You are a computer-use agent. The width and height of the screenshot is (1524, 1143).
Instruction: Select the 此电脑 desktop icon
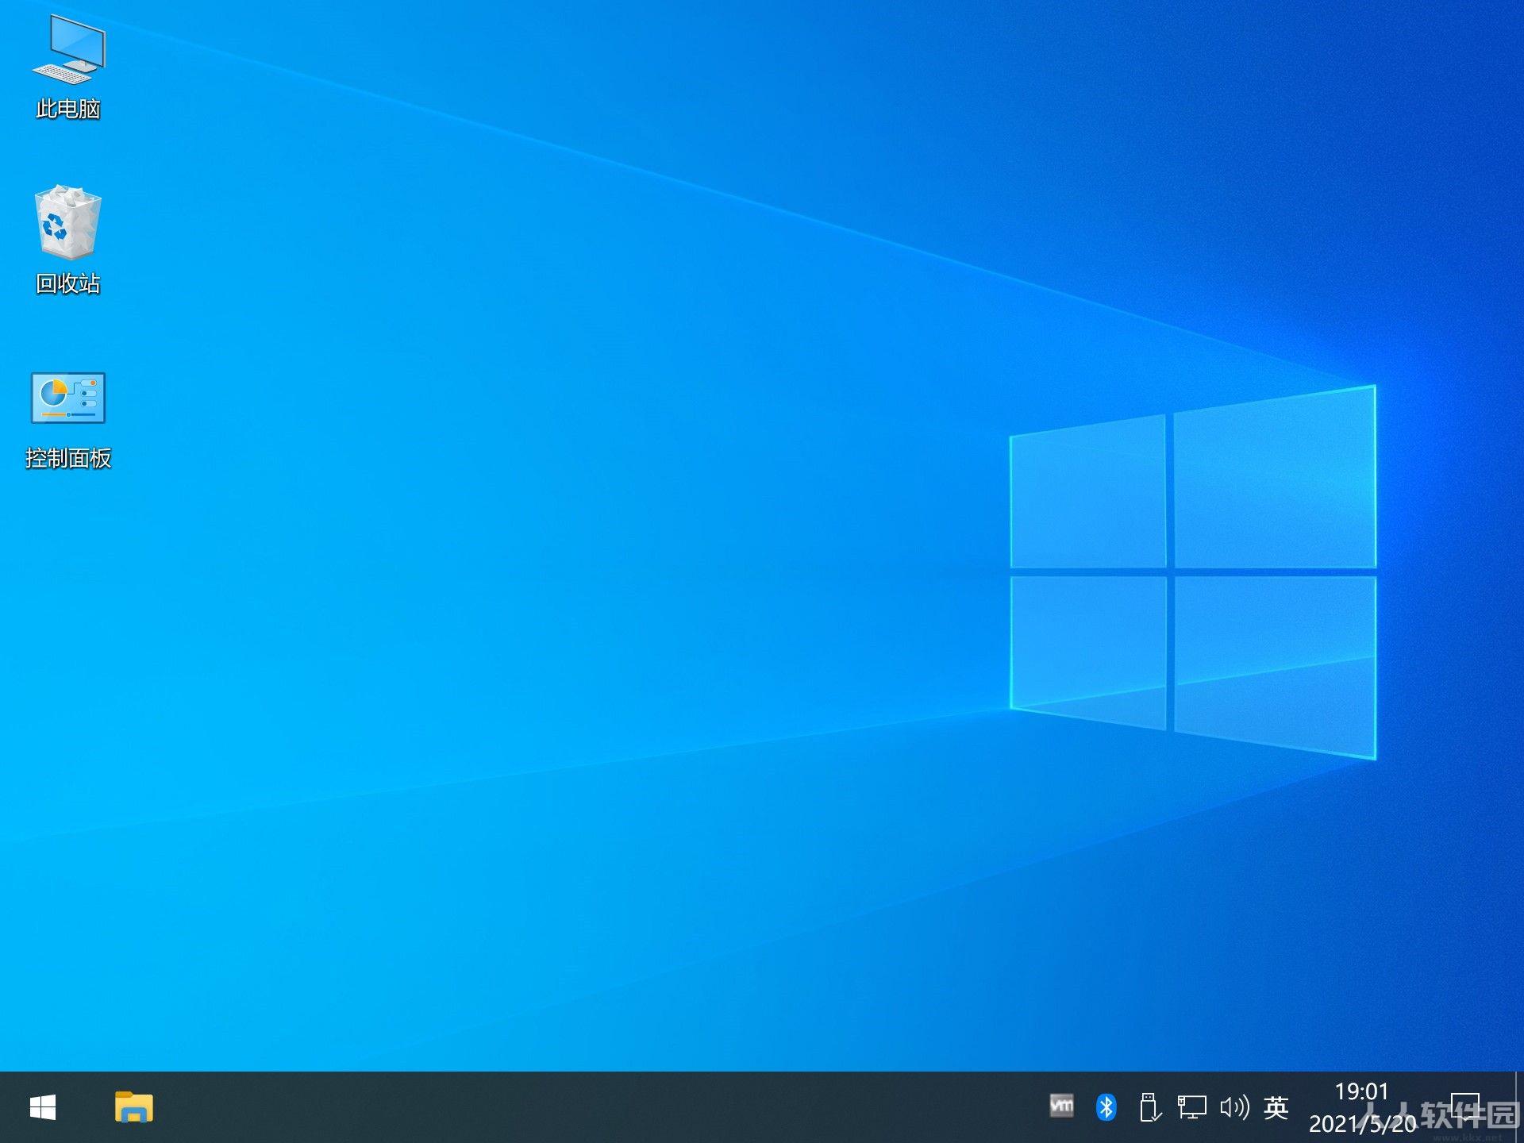68,67
